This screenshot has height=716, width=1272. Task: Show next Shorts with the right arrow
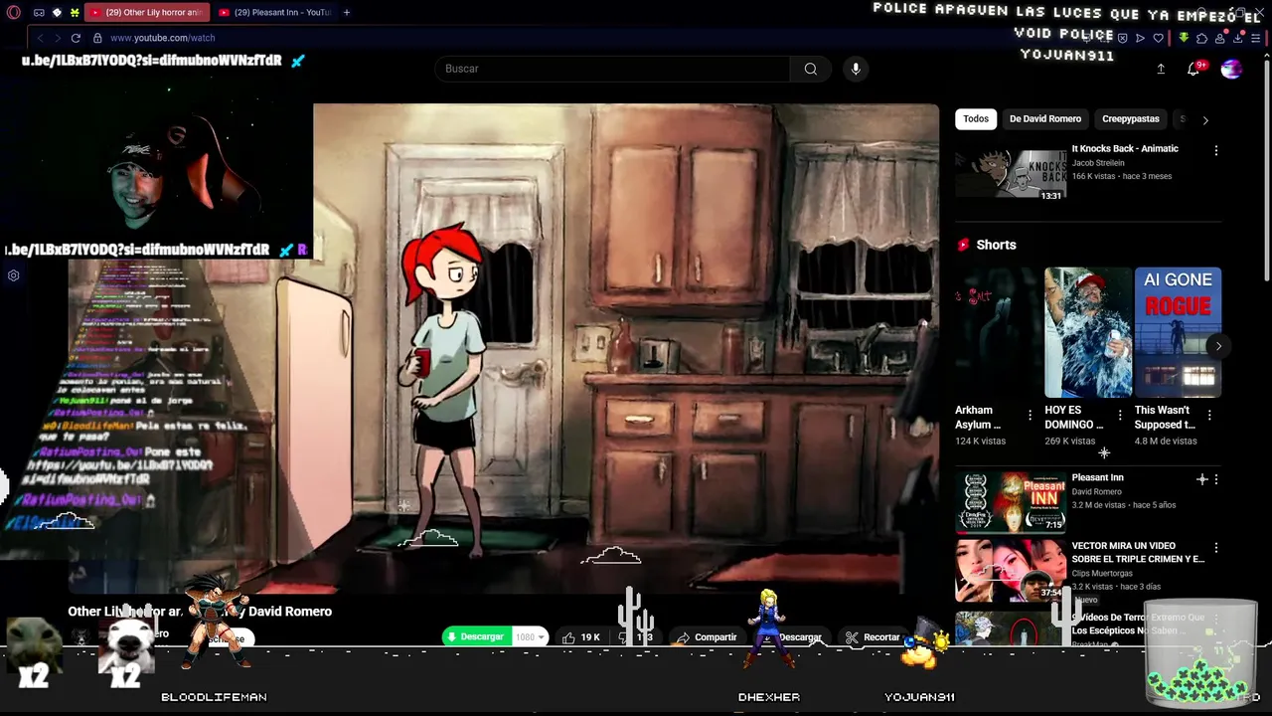[1218, 346]
